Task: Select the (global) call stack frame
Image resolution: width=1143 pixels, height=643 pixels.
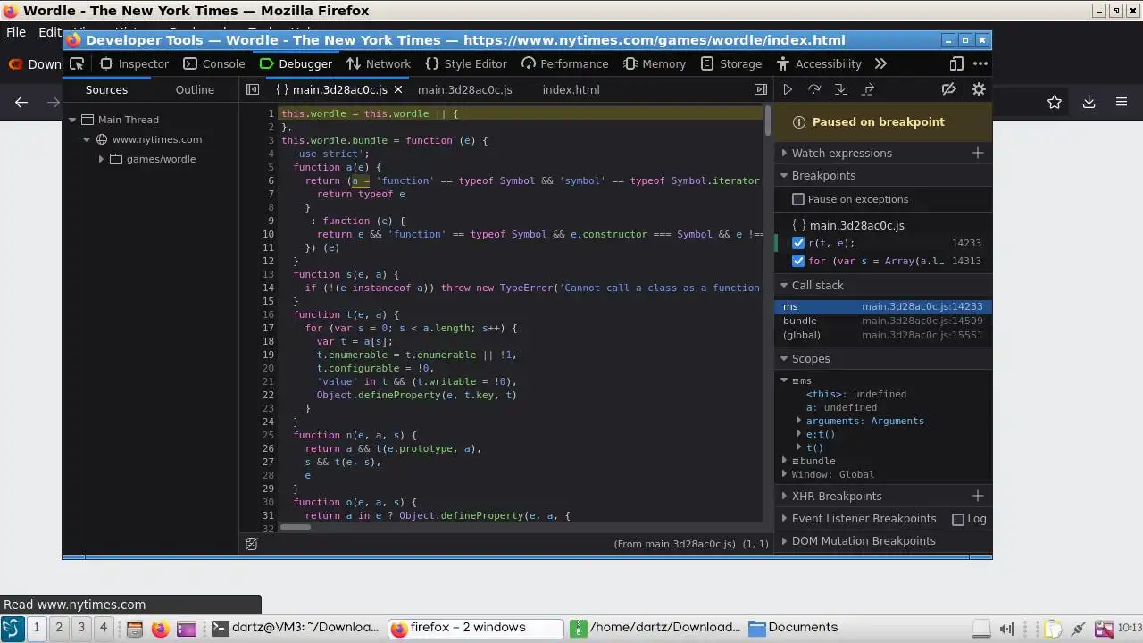Action: pyautogui.click(x=883, y=335)
